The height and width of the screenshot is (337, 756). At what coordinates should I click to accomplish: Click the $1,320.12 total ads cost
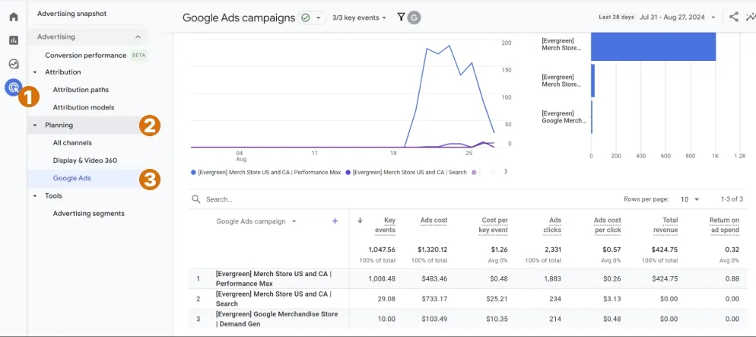click(433, 250)
